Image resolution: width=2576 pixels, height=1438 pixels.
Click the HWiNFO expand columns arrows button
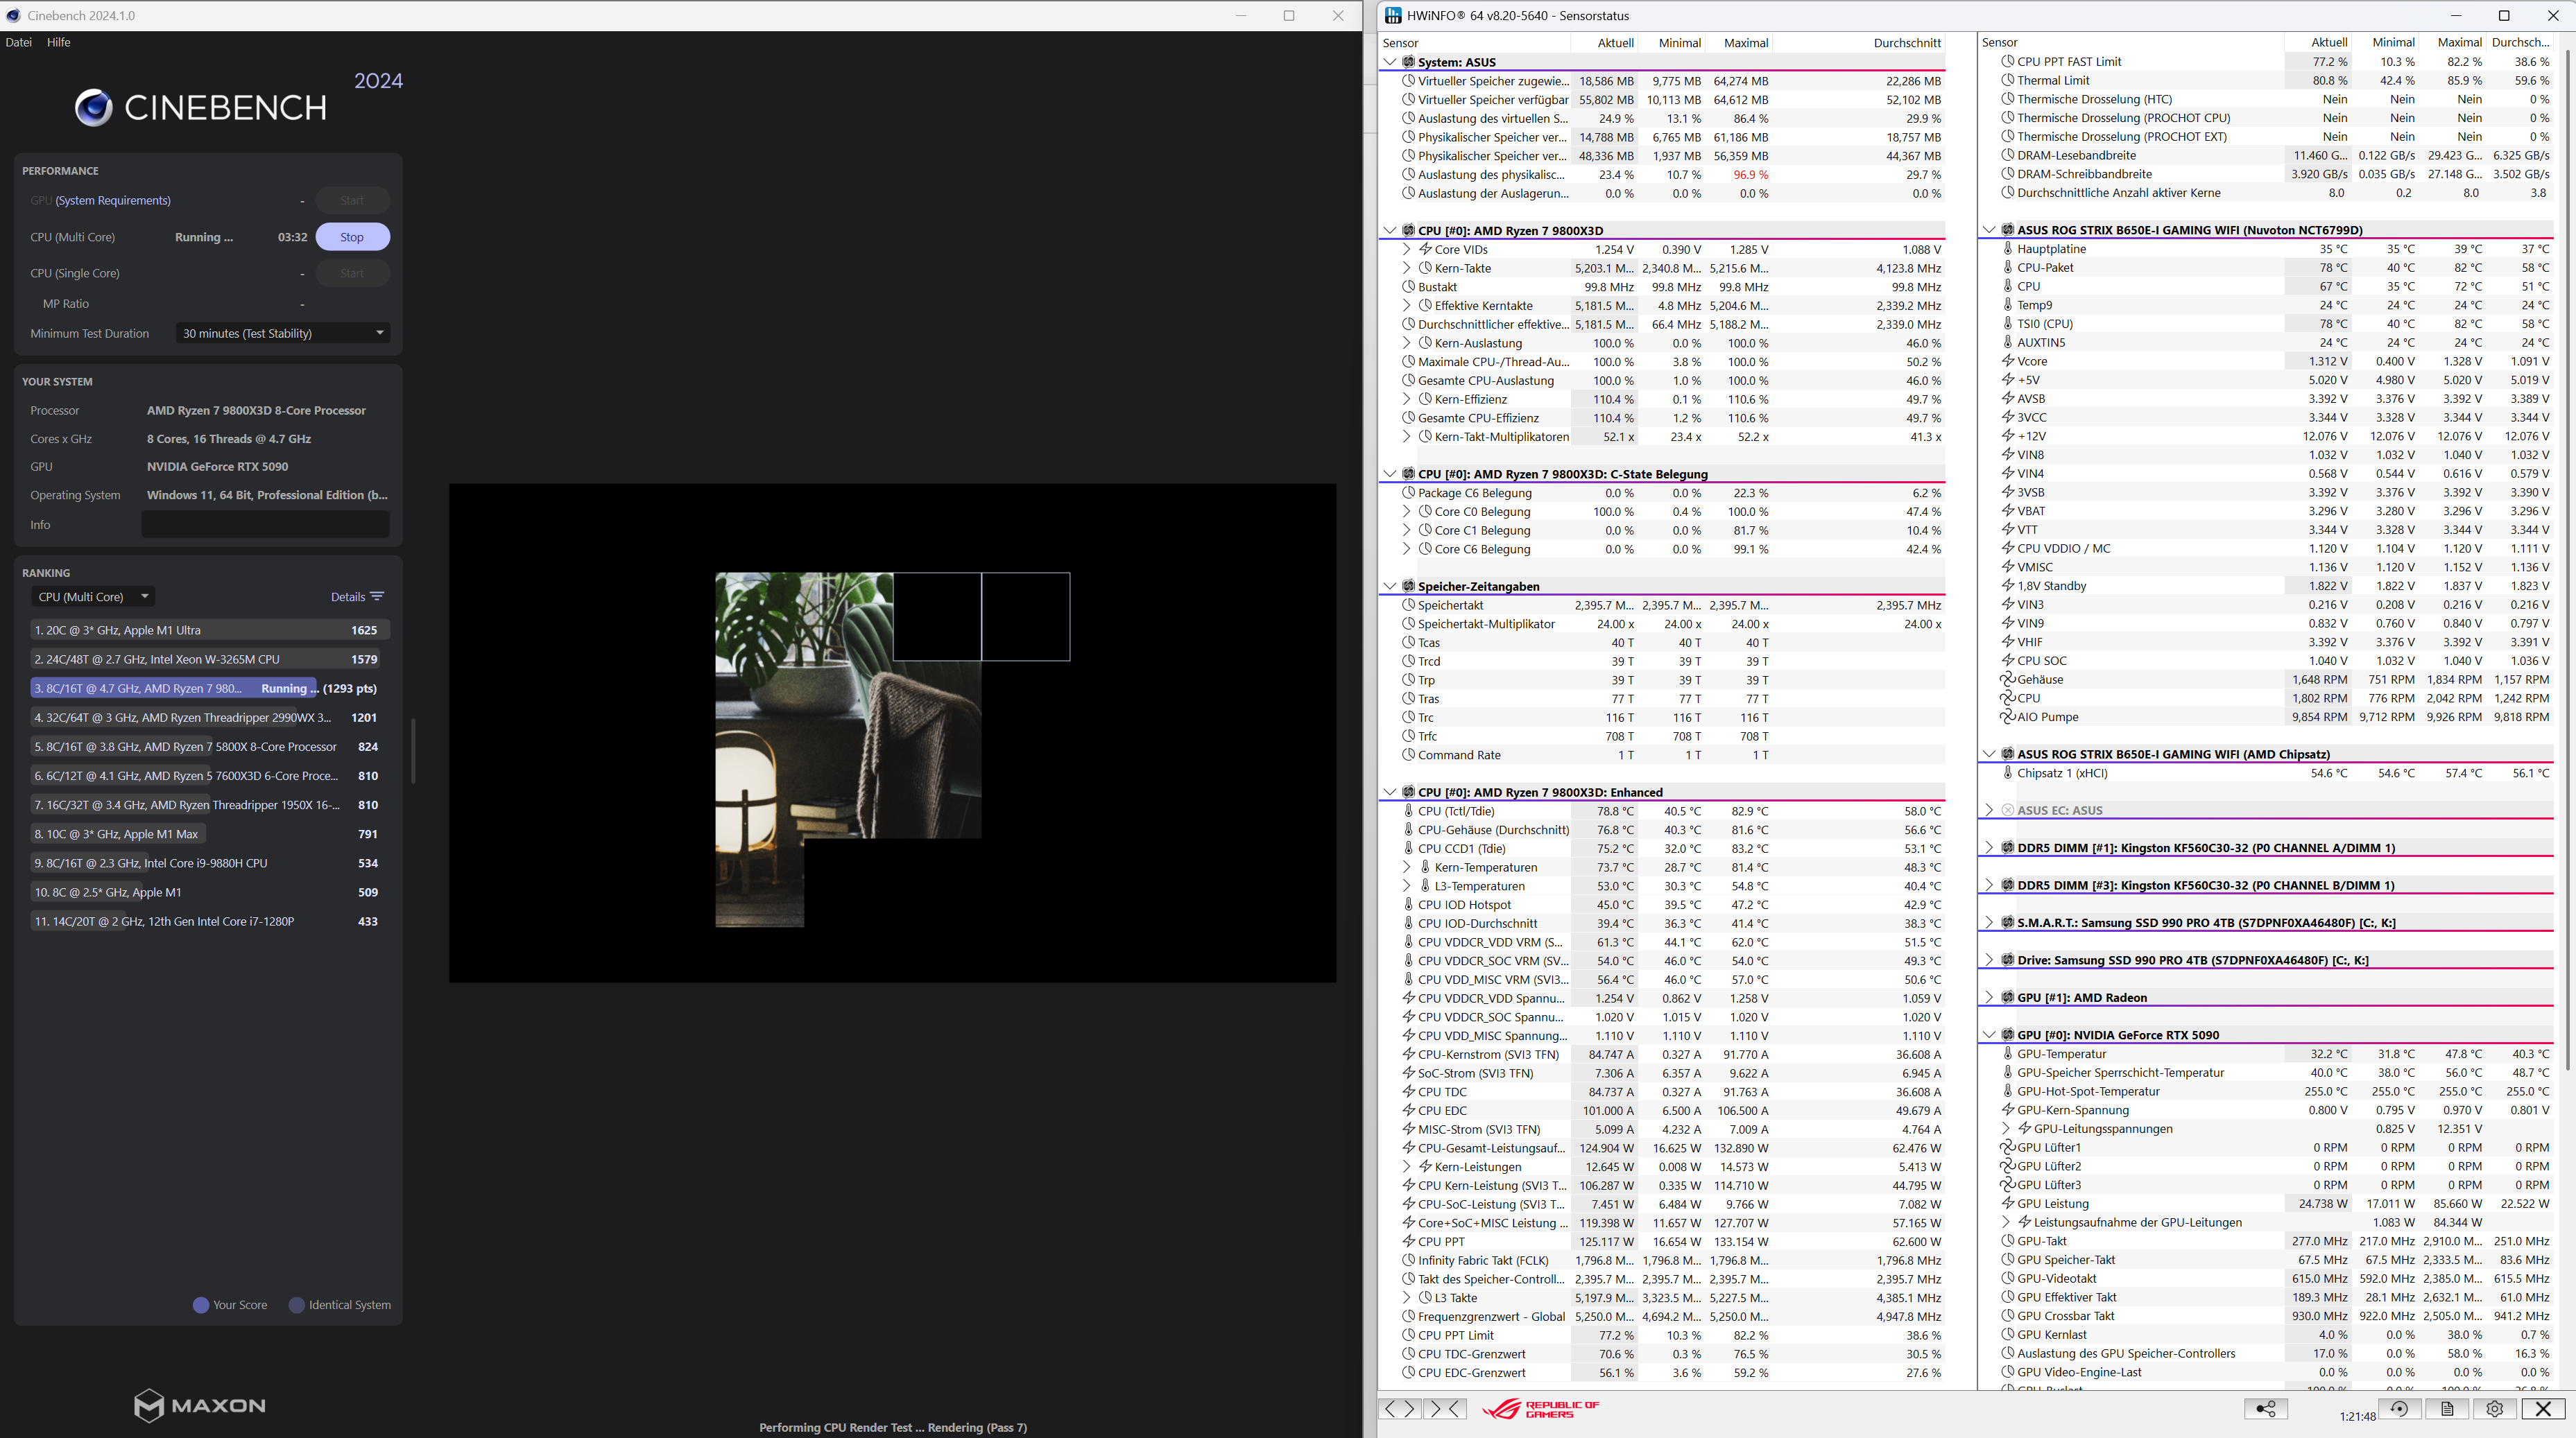1399,1408
